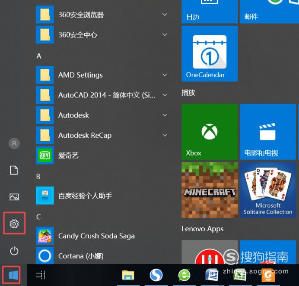Open the 邮件 mail tile

point(269,12)
